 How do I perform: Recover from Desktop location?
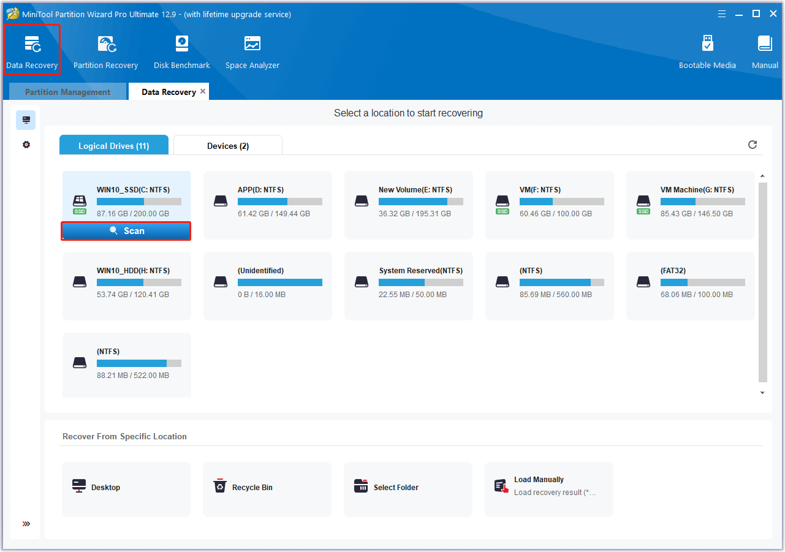click(x=126, y=489)
